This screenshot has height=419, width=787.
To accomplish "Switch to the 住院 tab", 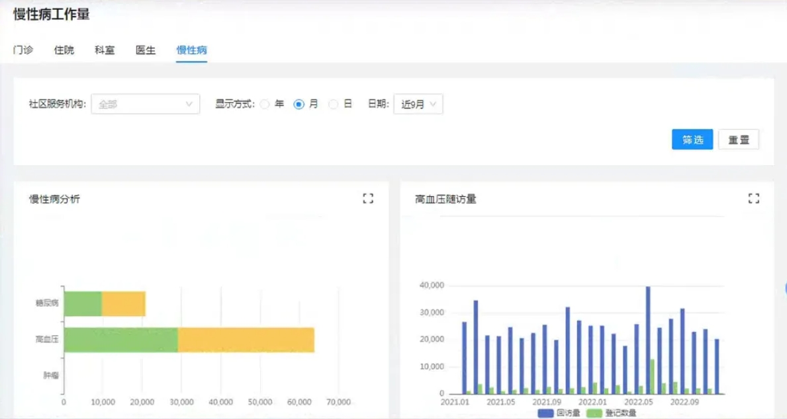I will (x=64, y=50).
